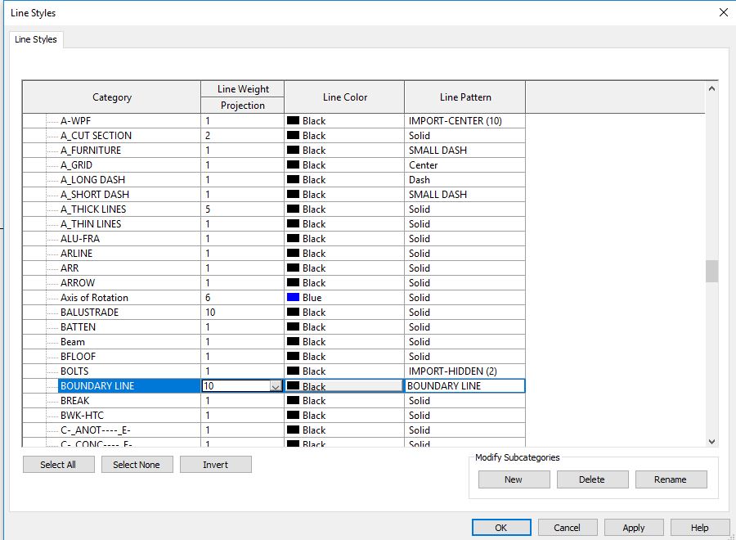Image resolution: width=736 pixels, height=540 pixels.
Task: Edit the BOUNDARY LINE pattern text field
Action: (x=464, y=385)
